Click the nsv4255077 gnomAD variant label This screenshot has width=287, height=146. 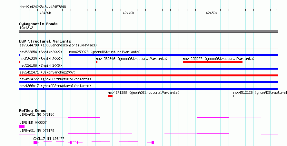[x=219, y=59]
